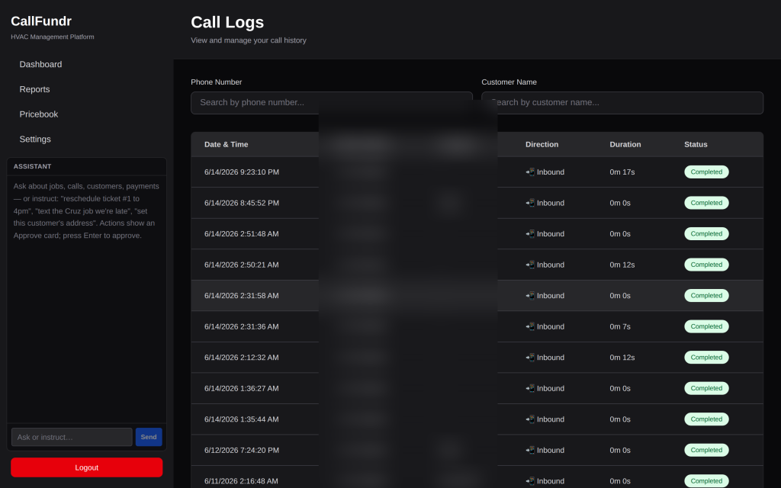781x488 pixels.
Task: Select timestamp 6/14/2026 2:31:58 AM
Action: point(242,295)
